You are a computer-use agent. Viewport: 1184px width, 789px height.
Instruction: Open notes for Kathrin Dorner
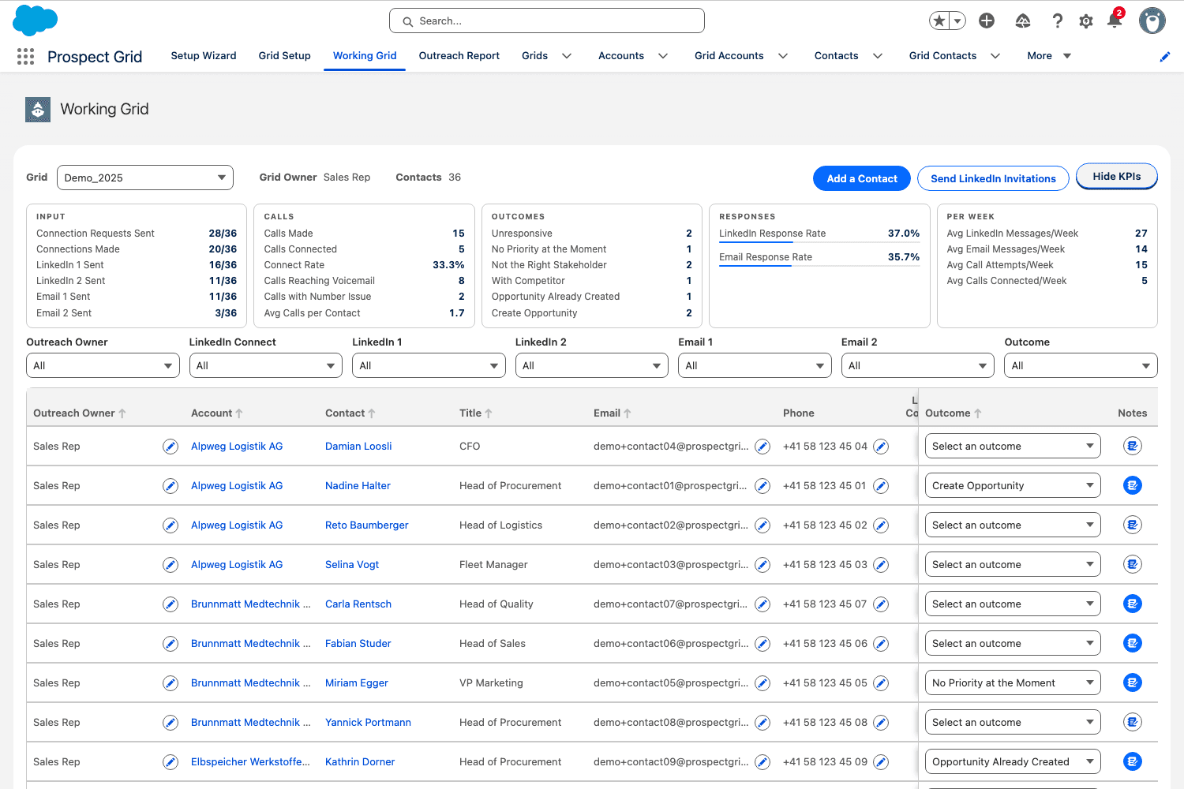pos(1133,761)
